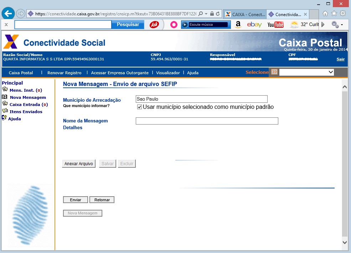Click the Ask toolbar search field
The height and width of the screenshot is (253, 351).
63,25
